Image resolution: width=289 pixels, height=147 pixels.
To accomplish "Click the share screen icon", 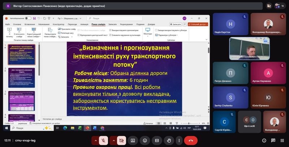I will (x=133, y=140).
